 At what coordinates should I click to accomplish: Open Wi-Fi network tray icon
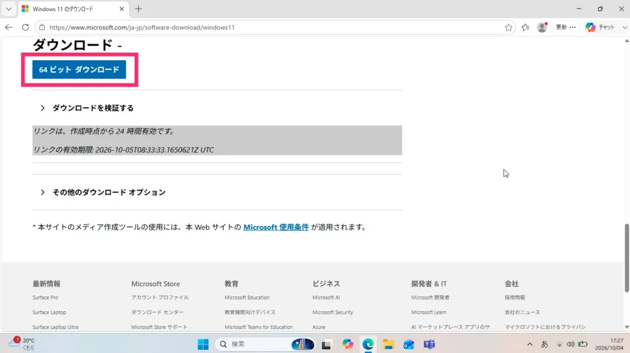click(559, 344)
